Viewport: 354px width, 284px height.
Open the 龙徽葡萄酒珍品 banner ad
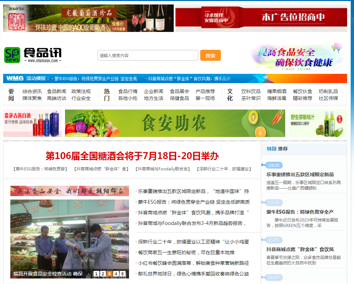pos(88,18)
